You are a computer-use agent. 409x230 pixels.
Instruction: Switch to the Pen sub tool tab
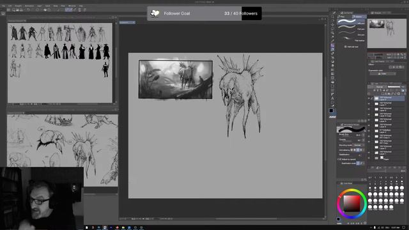pos(344,17)
